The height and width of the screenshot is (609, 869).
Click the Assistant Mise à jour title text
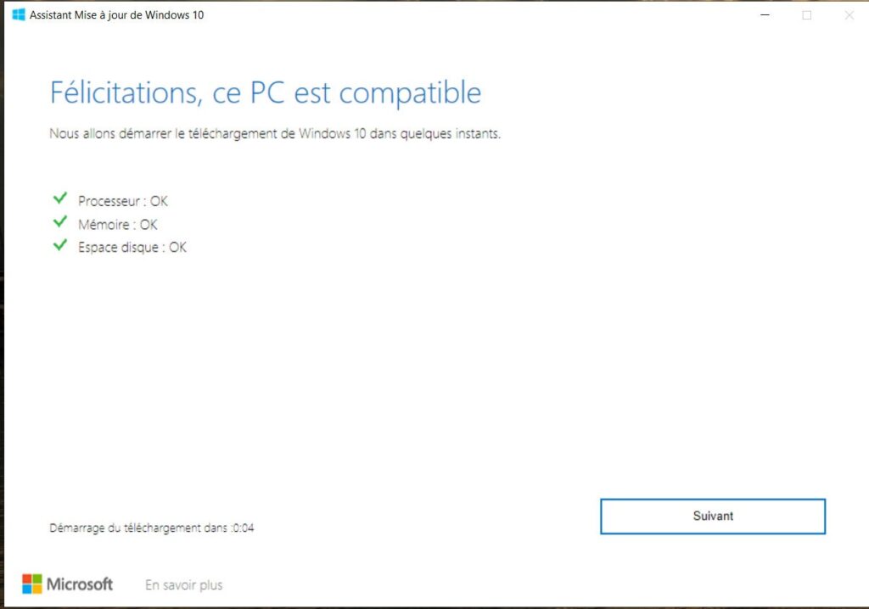(116, 15)
